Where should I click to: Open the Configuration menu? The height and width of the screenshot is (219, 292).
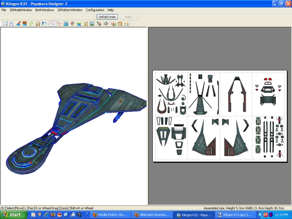[95, 10]
